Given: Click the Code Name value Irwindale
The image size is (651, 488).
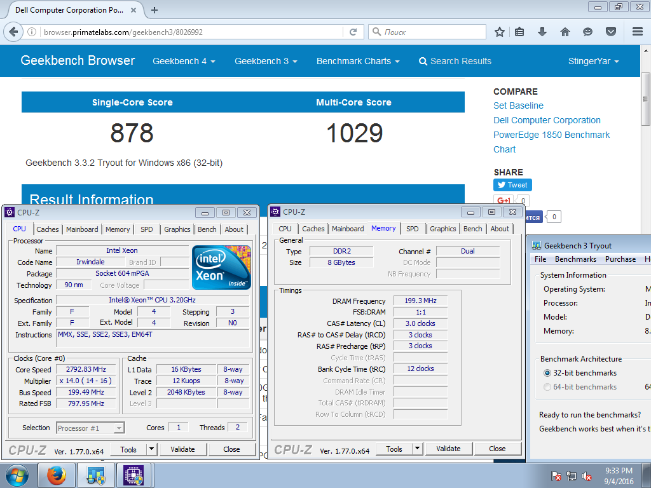Looking at the screenshot, I should click(90, 262).
